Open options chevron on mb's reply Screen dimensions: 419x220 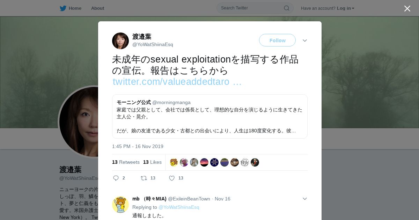(305, 199)
